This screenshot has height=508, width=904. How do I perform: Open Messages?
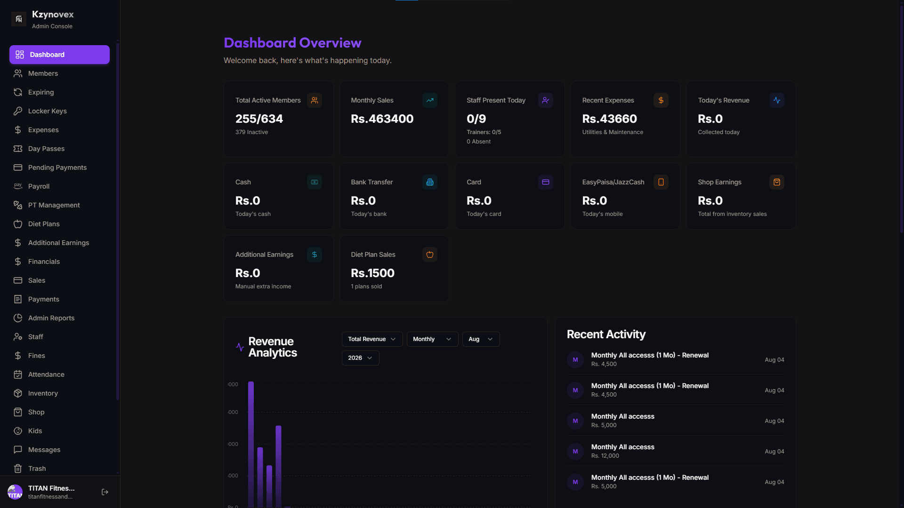(x=59, y=450)
